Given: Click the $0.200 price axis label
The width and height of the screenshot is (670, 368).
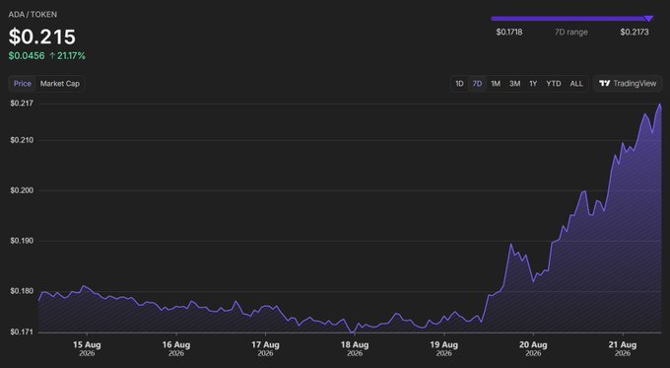Looking at the screenshot, I should pyautogui.click(x=22, y=190).
